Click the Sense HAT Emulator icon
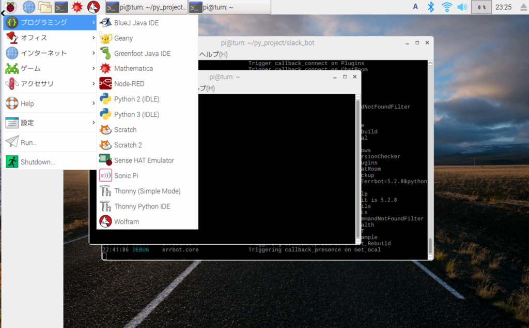The width and height of the screenshot is (529, 328). coord(105,160)
